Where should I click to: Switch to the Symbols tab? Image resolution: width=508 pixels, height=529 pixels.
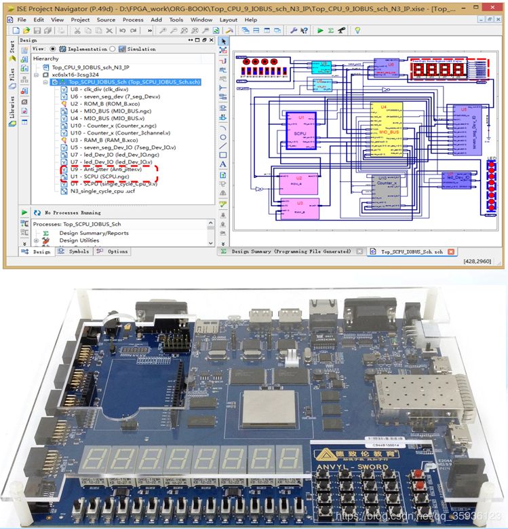[75, 252]
